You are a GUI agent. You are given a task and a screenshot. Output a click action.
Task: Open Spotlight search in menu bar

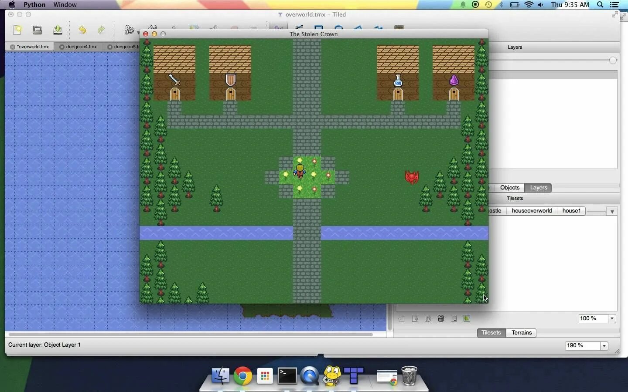click(x=600, y=5)
